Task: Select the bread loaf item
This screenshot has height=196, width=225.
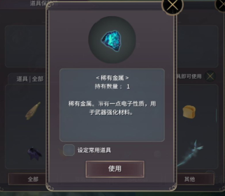Action: pos(189,112)
